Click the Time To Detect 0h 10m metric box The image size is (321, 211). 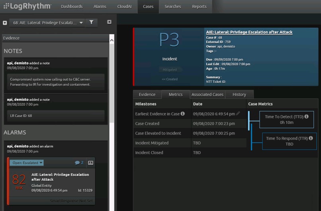tap(286, 119)
